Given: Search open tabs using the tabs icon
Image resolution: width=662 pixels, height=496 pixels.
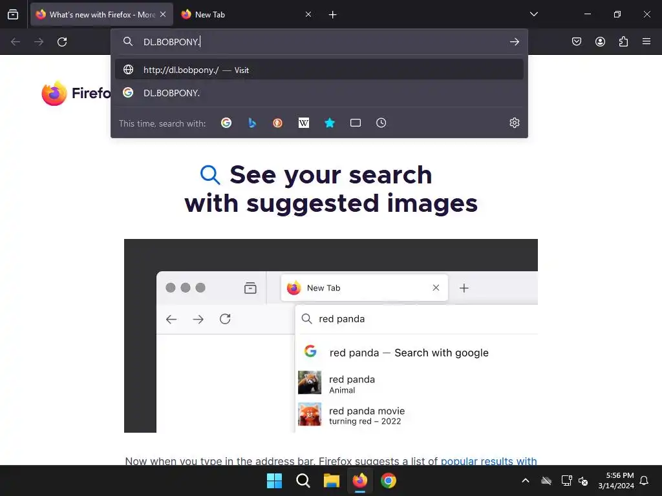Looking at the screenshot, I should click(356, 123).
